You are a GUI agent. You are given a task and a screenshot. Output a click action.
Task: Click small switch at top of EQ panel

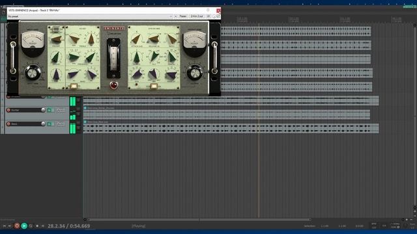56,29
